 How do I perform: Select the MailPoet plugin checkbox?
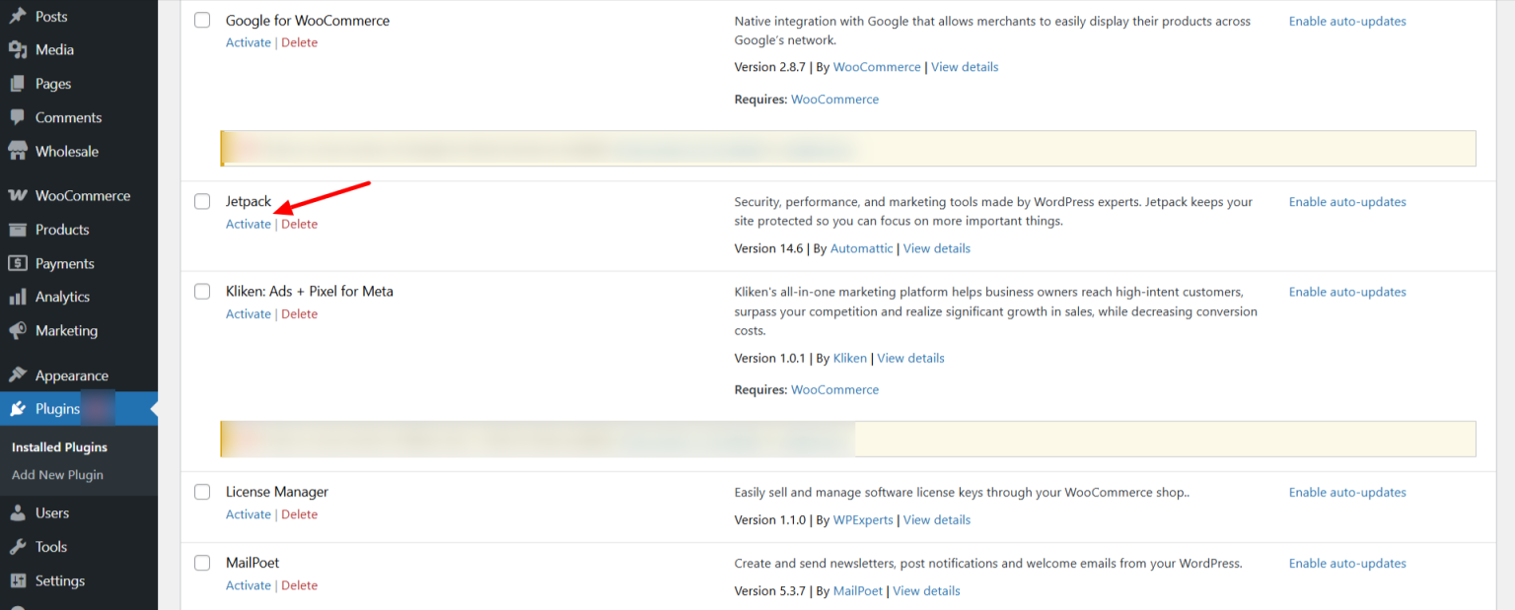201,563
